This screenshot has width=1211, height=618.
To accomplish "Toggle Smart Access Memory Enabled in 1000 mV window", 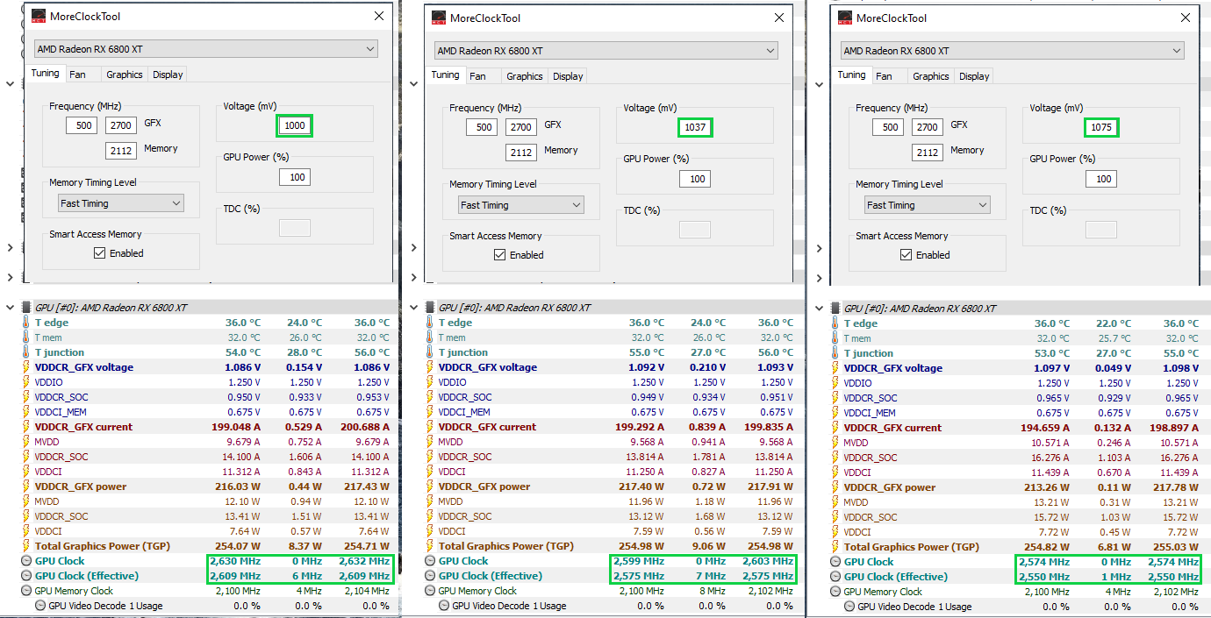I will click(100, 253).
